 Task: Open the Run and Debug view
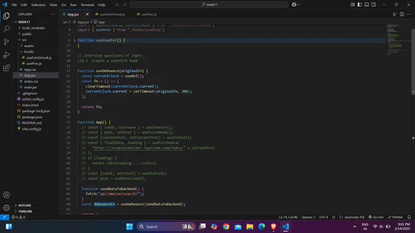(x=6, y=55)
